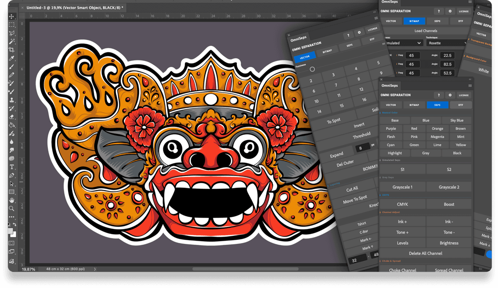Switch to DTF tab in top OmniSeps panel

click(x=461, y=21)
